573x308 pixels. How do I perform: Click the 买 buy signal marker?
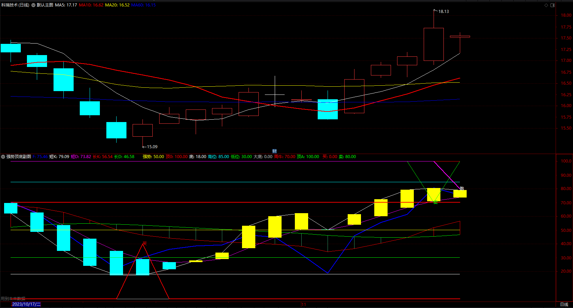pos(145,243)
